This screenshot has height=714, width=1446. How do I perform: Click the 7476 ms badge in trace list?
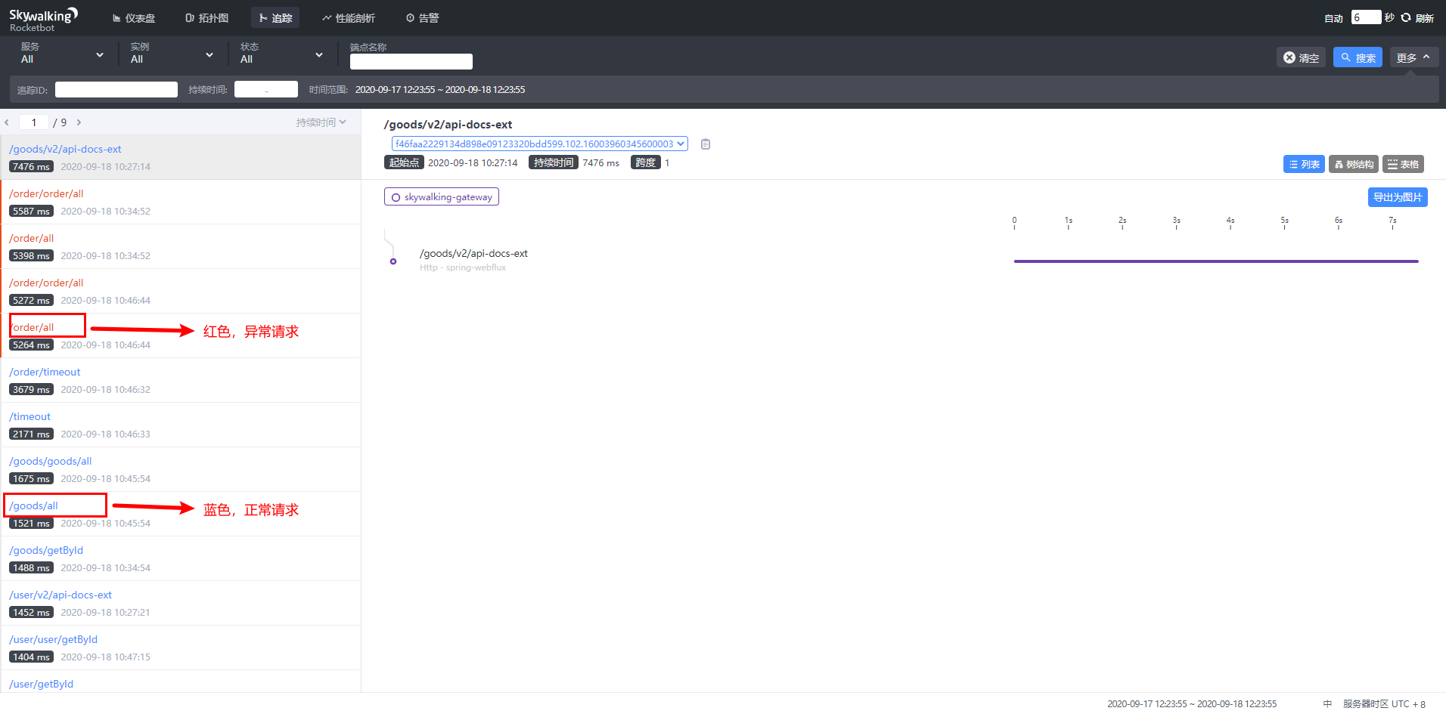point(31,167)
